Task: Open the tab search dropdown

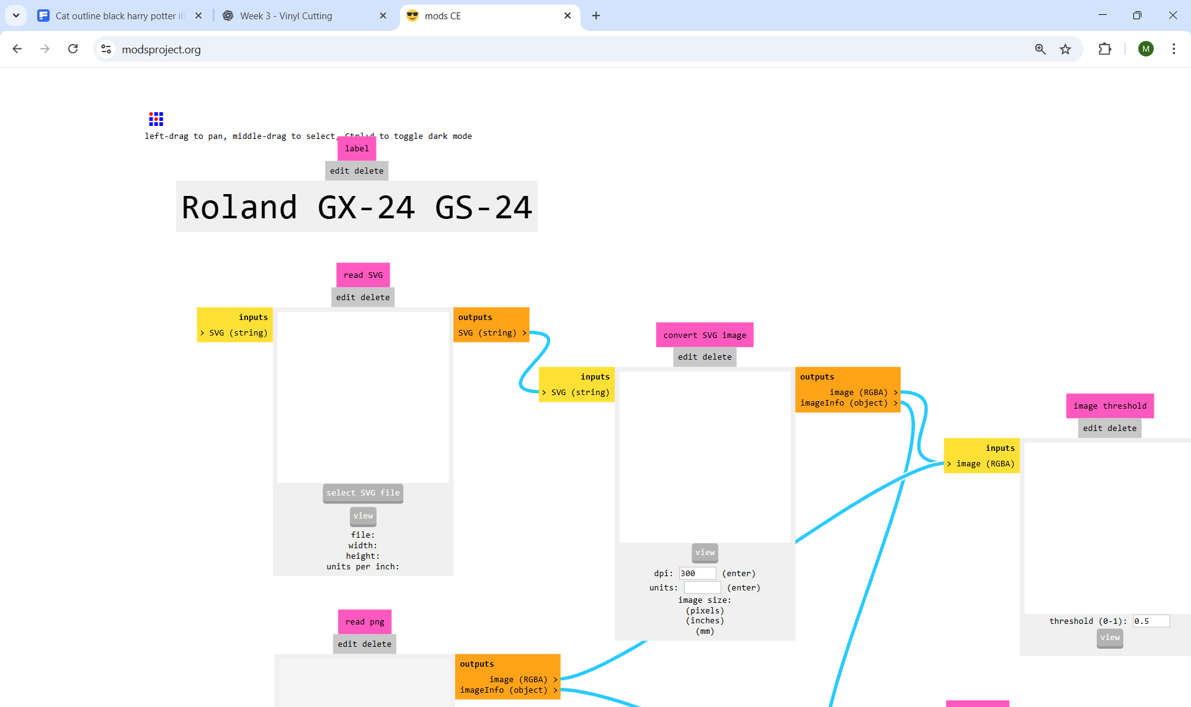Action: tap(16, 15)
